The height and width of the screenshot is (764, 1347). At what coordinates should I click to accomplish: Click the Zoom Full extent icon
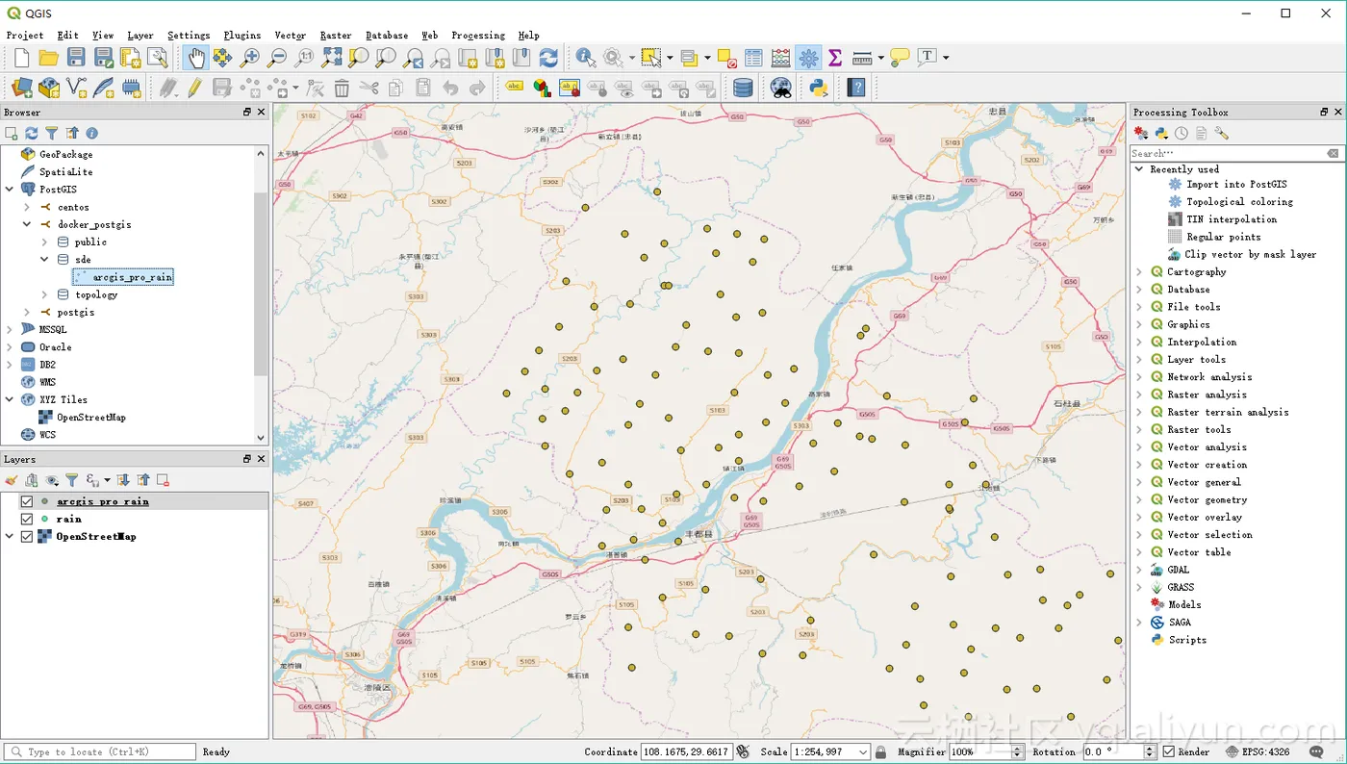332,58
